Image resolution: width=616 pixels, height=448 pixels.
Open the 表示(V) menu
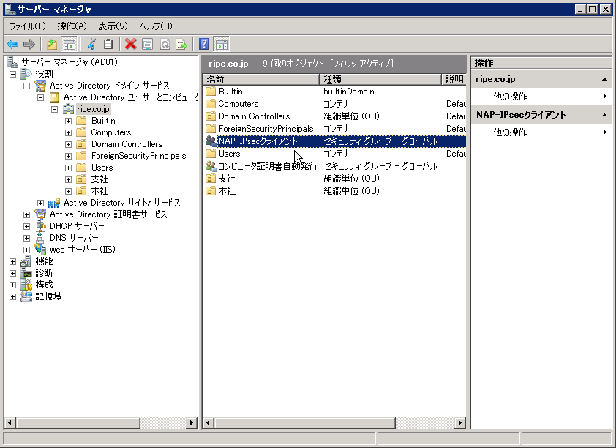113,26
